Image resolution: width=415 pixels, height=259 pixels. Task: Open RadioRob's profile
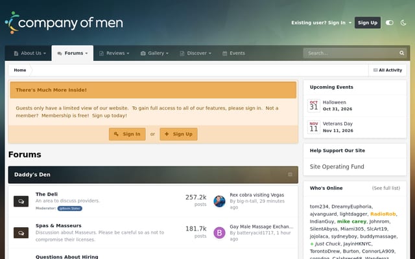click(x=383, y=214)
